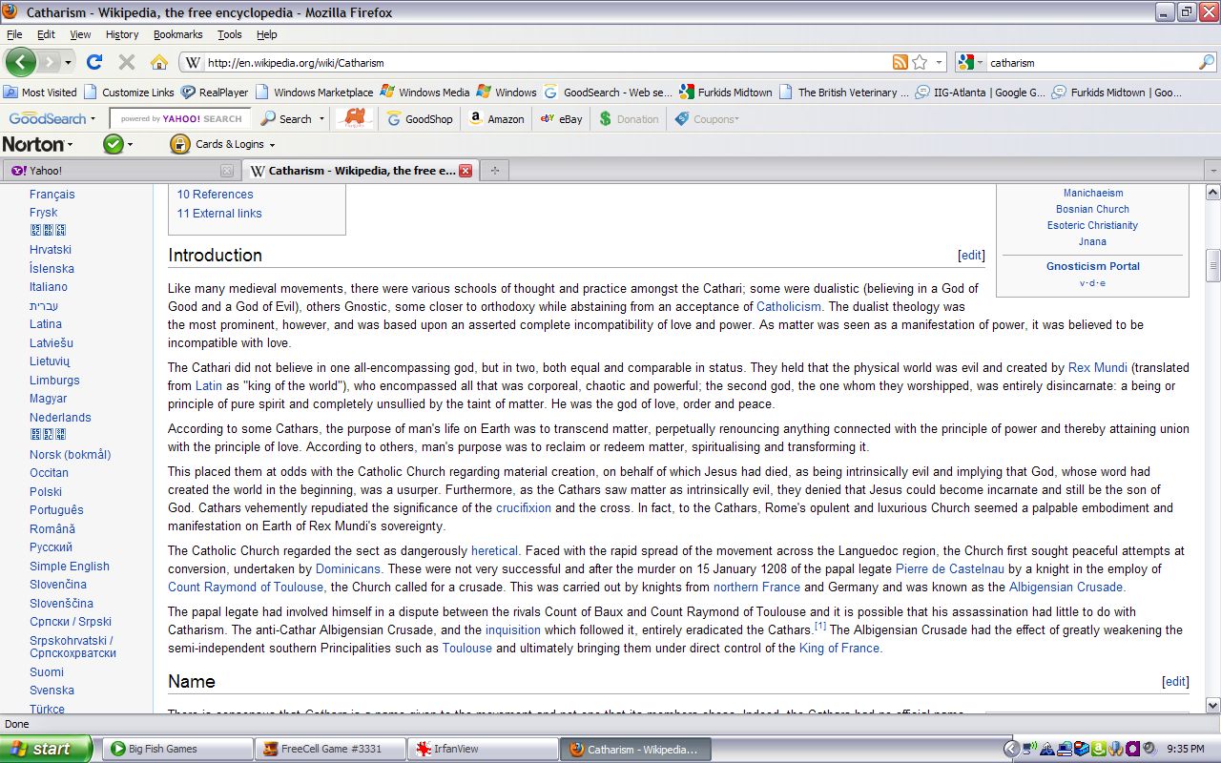Open the Windows Start button

46,749
